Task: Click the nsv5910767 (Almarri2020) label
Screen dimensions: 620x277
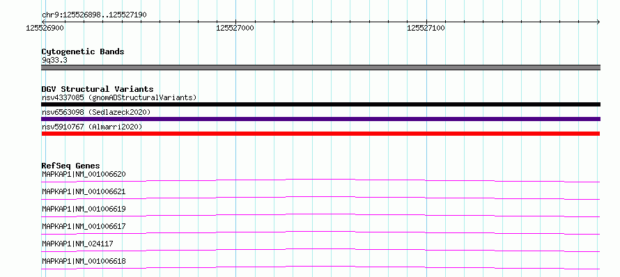Action: point(92,127)
